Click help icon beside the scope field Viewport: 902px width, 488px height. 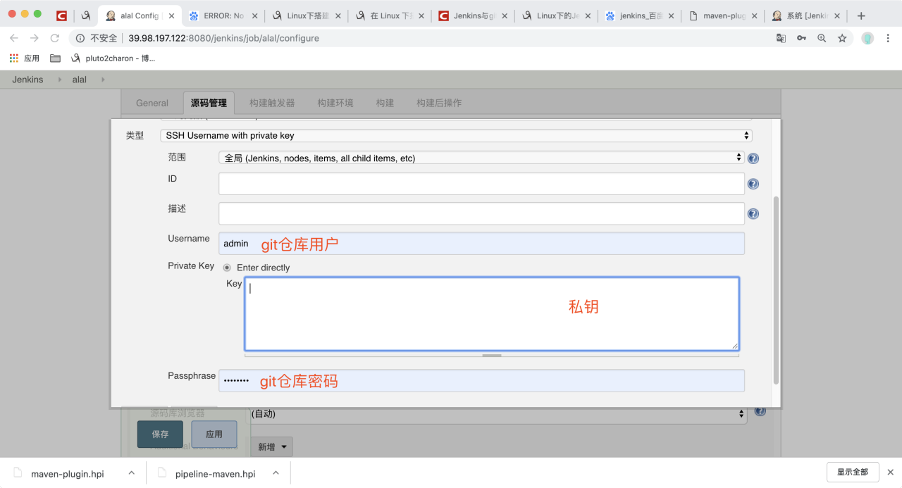tap(753, 158)
